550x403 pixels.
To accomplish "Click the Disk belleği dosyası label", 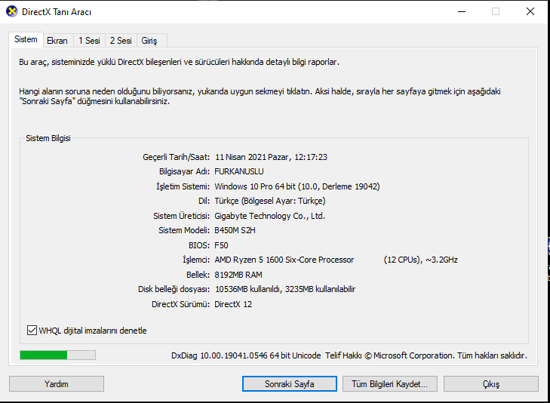I will click(x=174, y=289).
